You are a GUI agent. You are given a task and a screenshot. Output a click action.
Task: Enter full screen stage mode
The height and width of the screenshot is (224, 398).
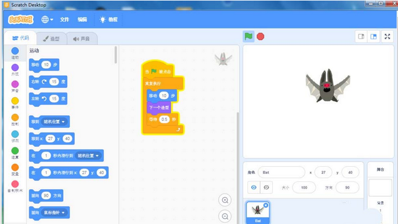(x=387, y=36)
